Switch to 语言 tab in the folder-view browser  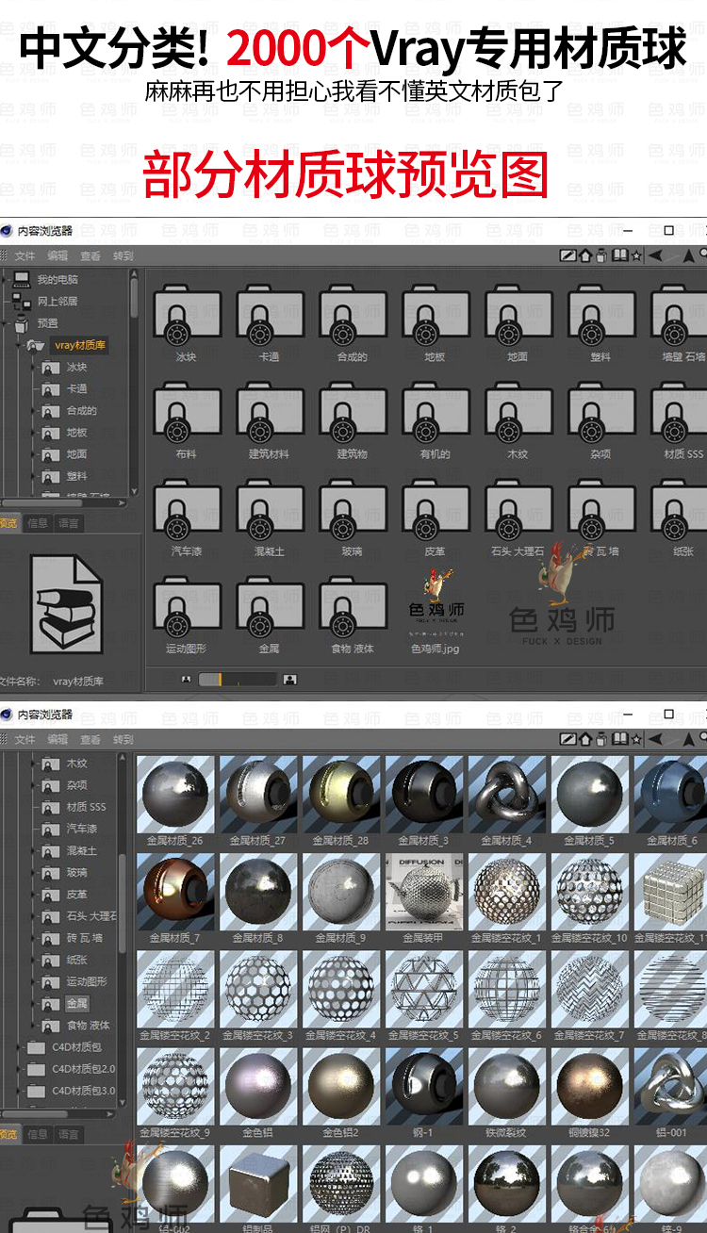click(69, 523)
